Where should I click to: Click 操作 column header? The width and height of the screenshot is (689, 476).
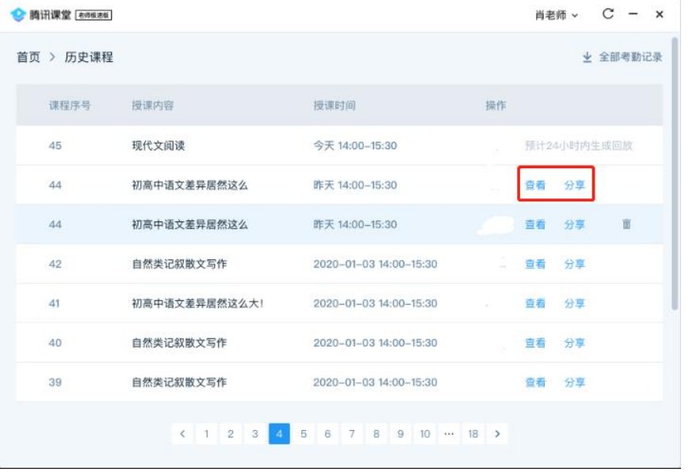pos(496,106)
